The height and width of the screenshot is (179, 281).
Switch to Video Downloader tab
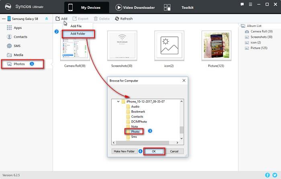click(135, 8)
